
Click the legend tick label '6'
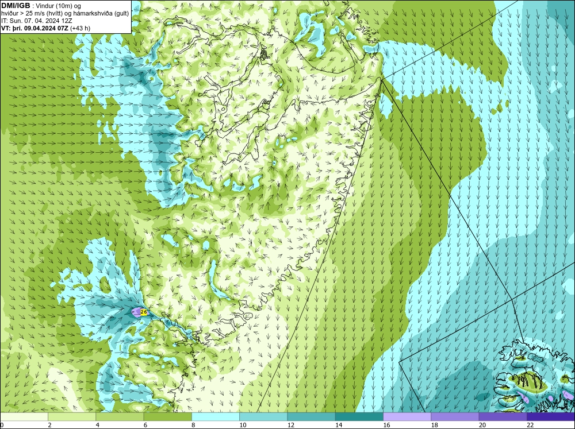145,425
